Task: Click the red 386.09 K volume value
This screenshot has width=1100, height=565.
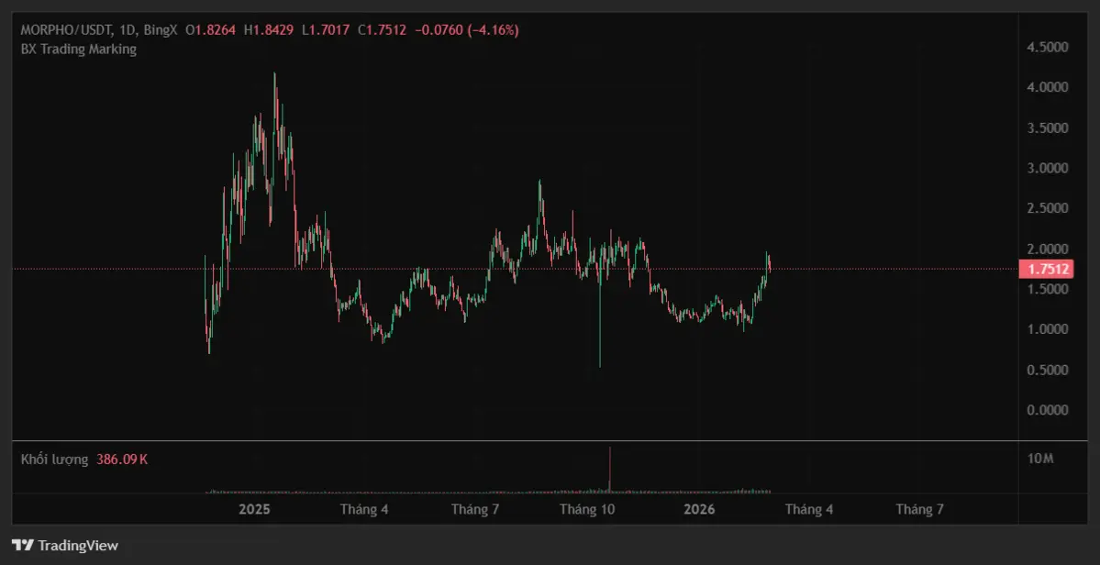Action: [122, 459]
